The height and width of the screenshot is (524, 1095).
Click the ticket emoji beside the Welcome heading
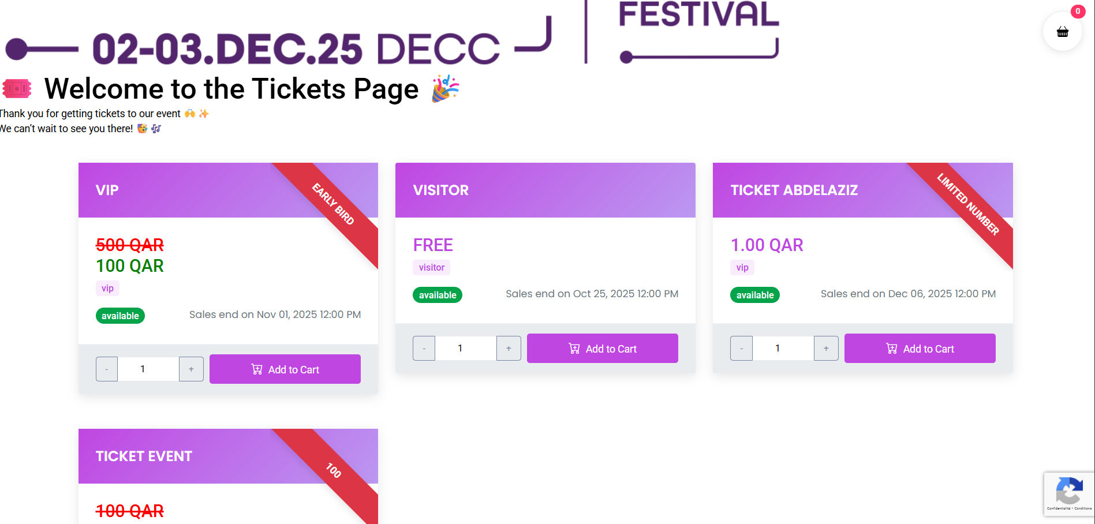[16, 88]
